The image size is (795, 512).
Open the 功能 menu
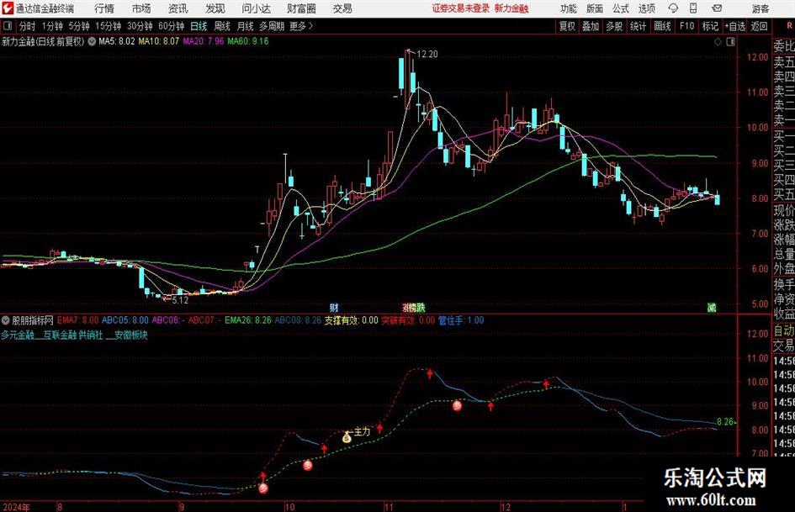click(569, 8)
